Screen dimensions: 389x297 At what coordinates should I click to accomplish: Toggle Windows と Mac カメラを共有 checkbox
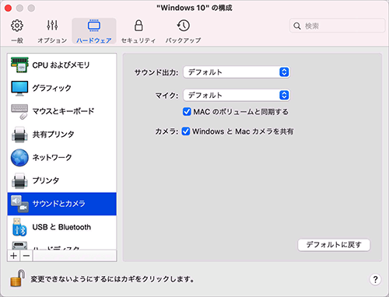tap(186, 131)
